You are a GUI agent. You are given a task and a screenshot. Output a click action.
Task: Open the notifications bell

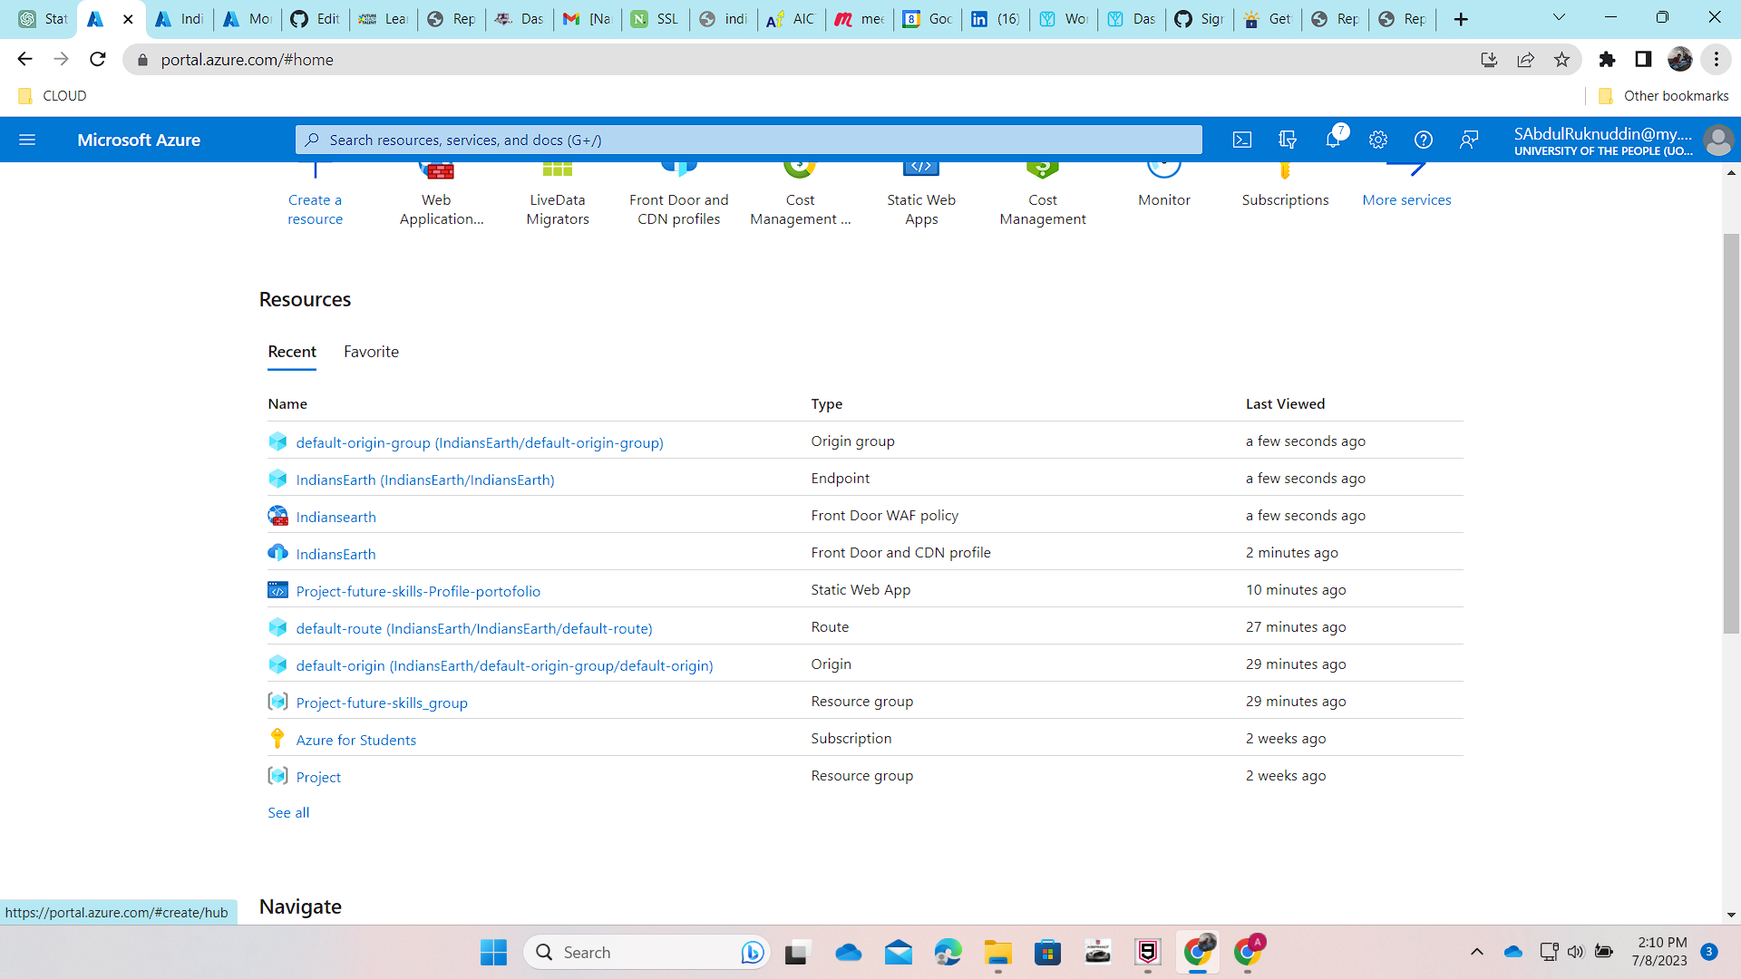(1332, 140)
